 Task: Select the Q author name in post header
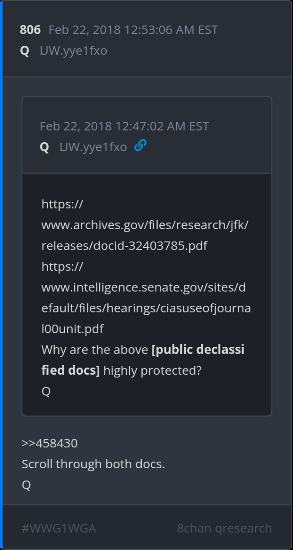pos(25,51)
